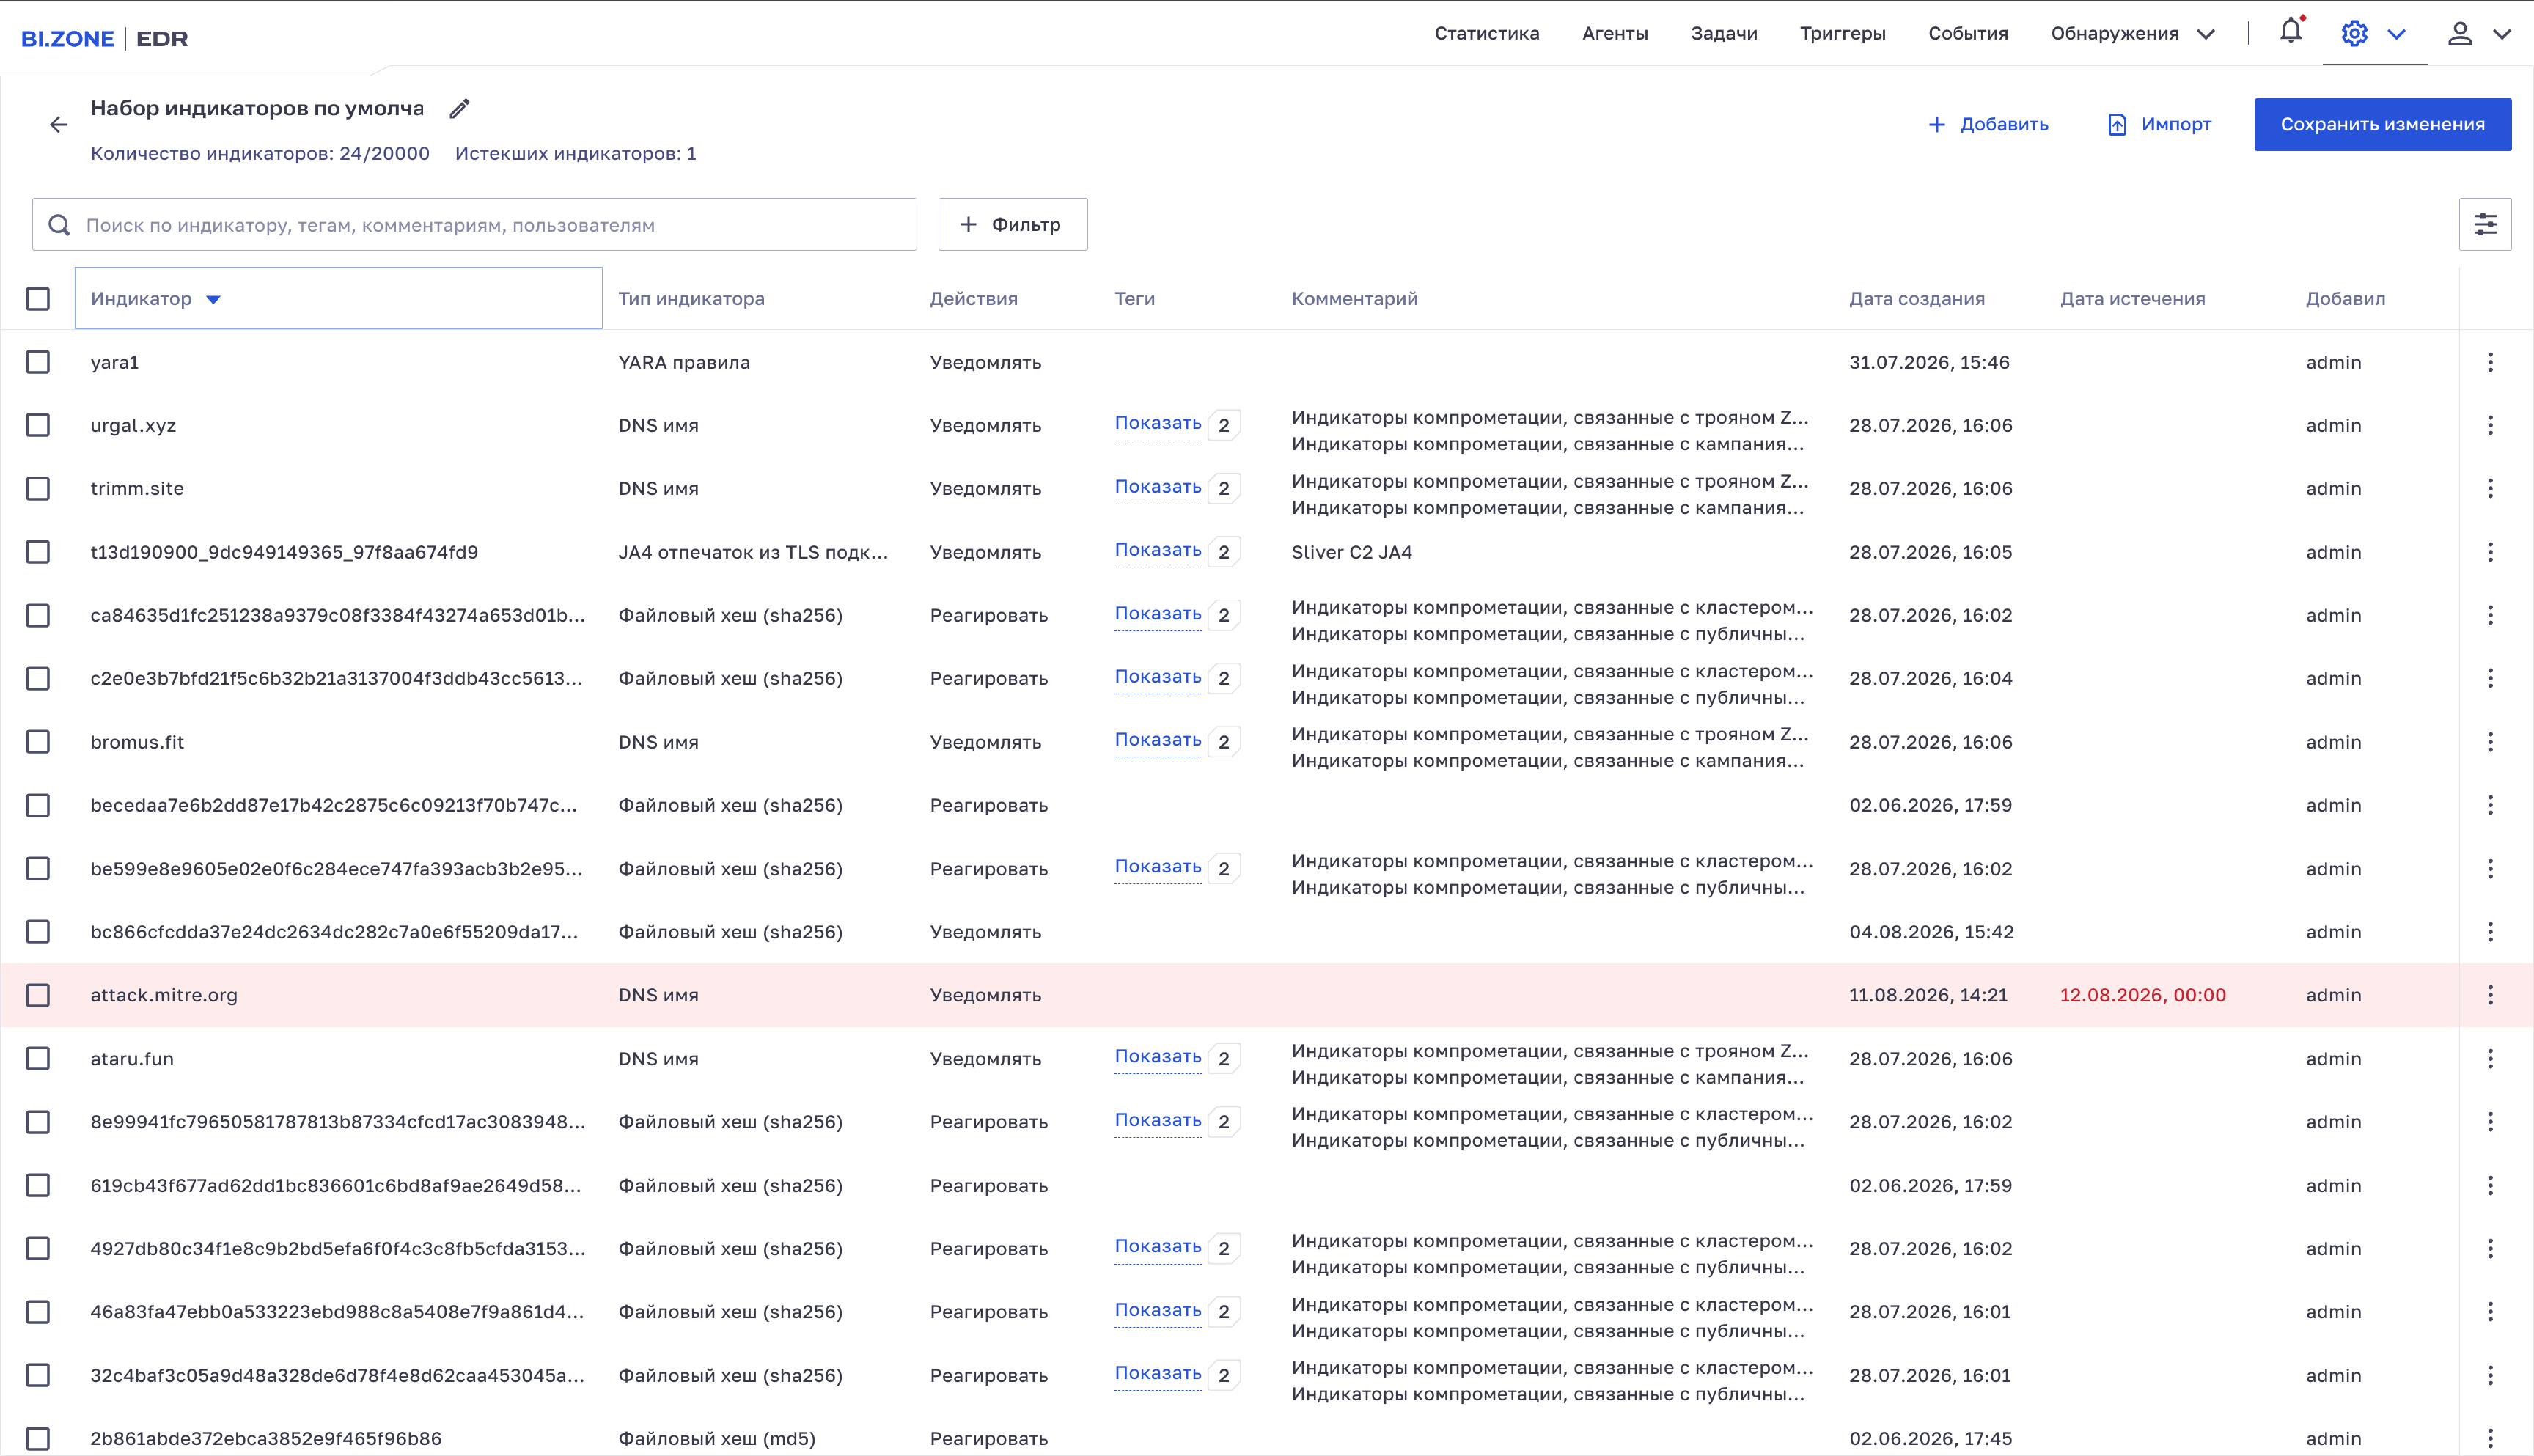Screen dimensions: 2534x1456
Task: Show tags for trimm.site via Показать
Action: click(1157, 487)
